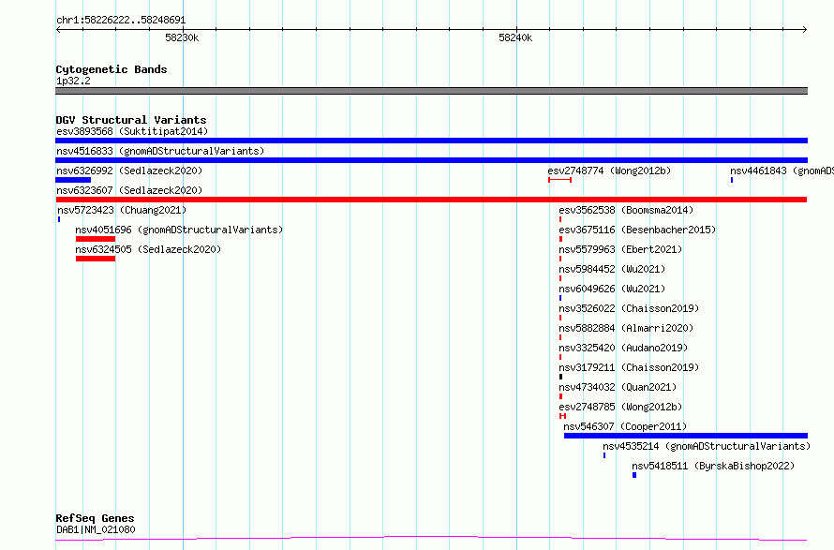Click the nsv3526022 (Chaisson2019) label

[629, 308]
